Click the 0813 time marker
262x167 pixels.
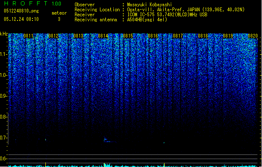[78, 36]
